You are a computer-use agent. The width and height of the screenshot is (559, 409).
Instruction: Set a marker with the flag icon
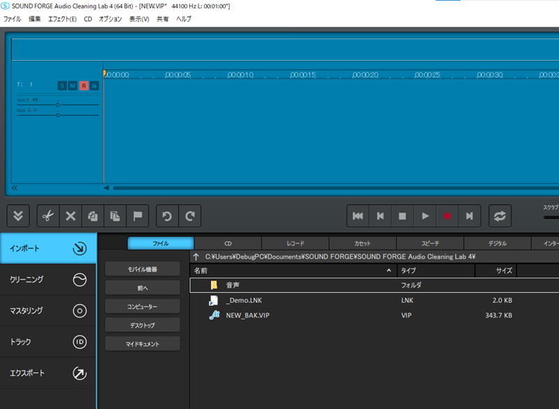137,216
